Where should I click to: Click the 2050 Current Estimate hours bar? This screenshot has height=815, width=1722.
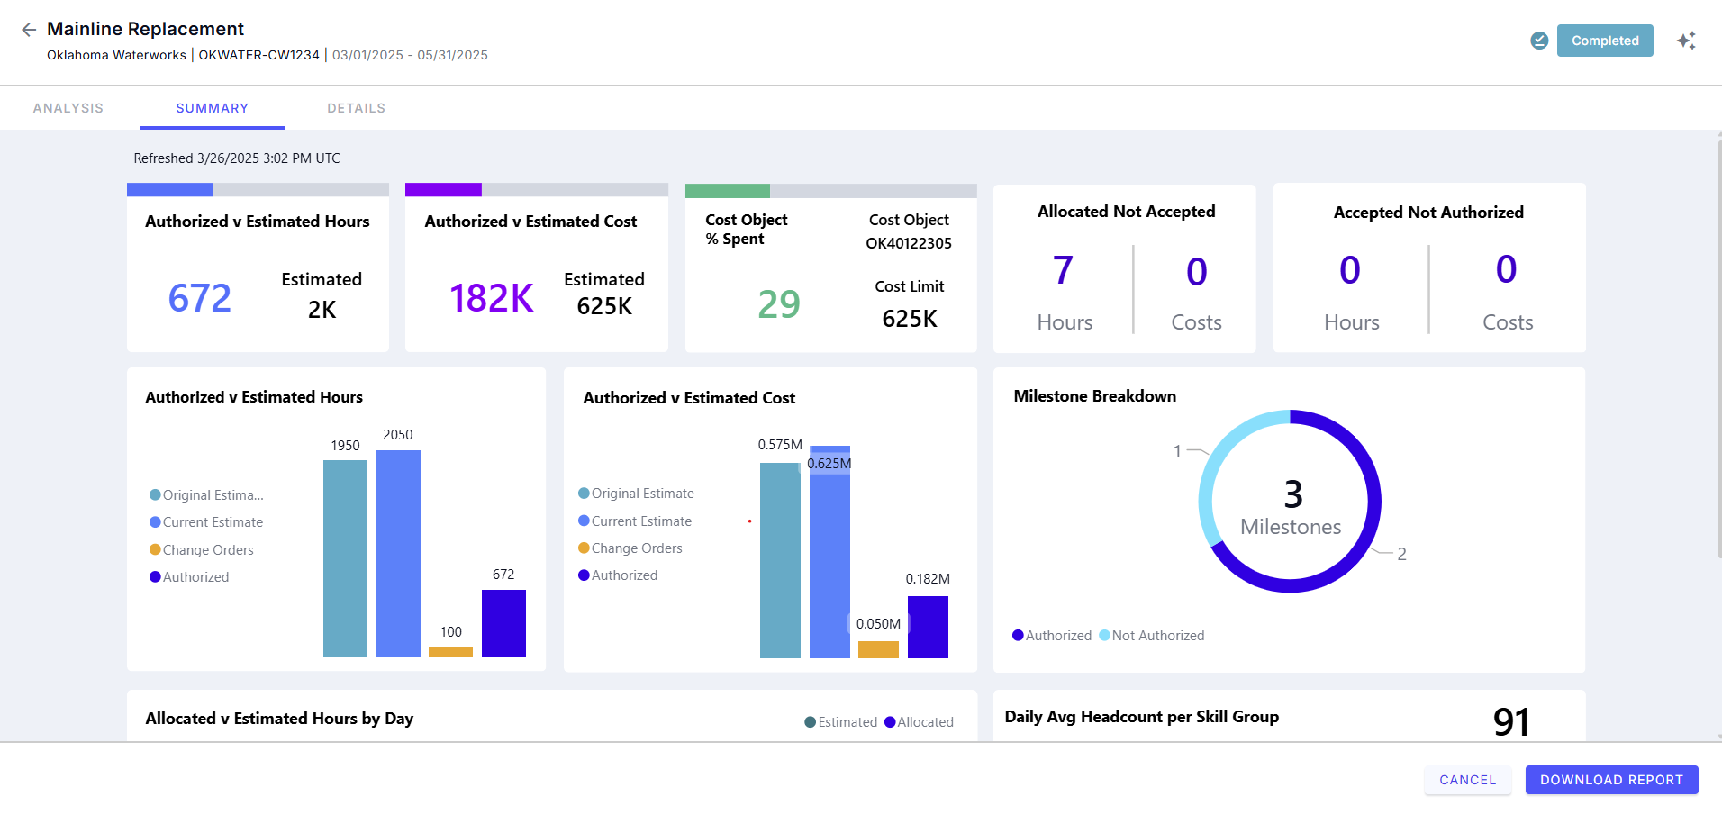coord(397,553)
